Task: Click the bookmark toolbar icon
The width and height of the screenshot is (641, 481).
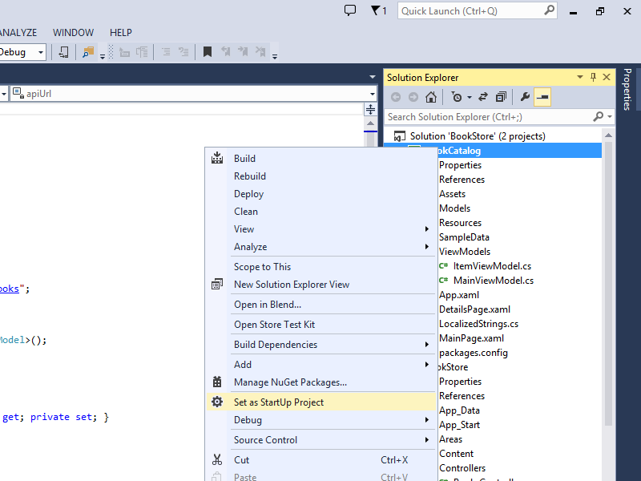Action: (x=208, y=52)
